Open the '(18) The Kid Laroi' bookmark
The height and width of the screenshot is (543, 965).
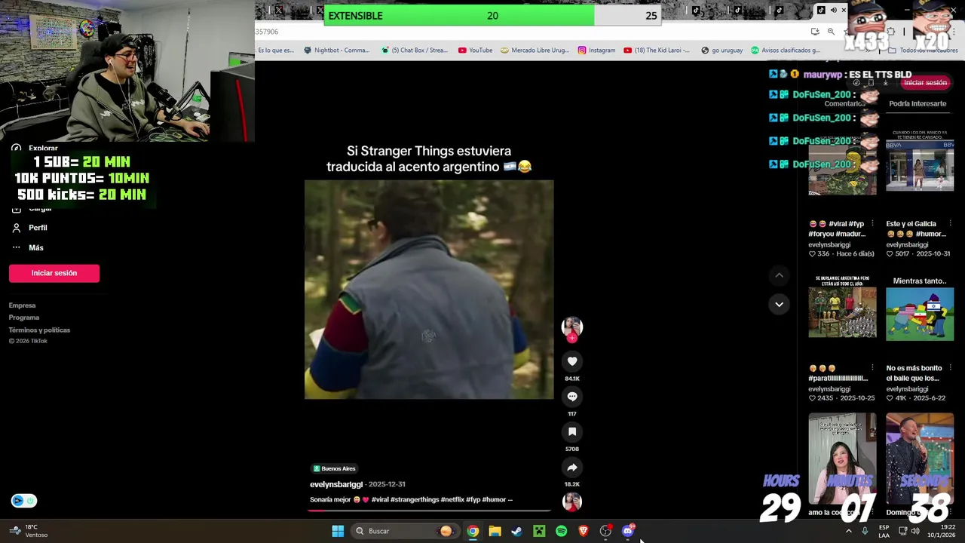coord(656,51)
